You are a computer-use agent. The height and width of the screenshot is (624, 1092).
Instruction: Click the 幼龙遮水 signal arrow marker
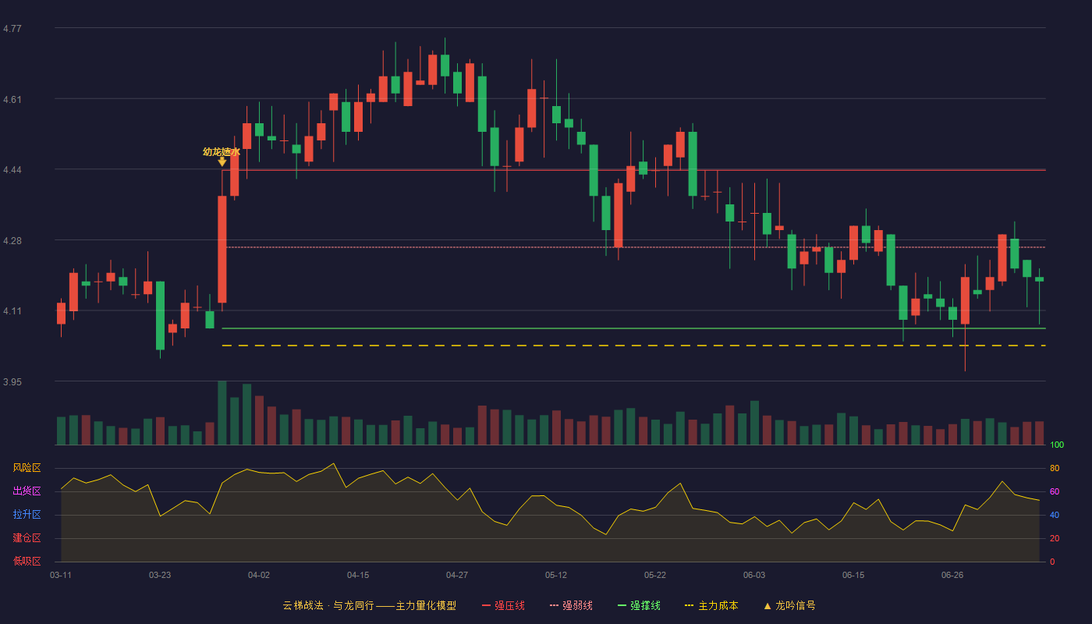(x=222, y=161)
